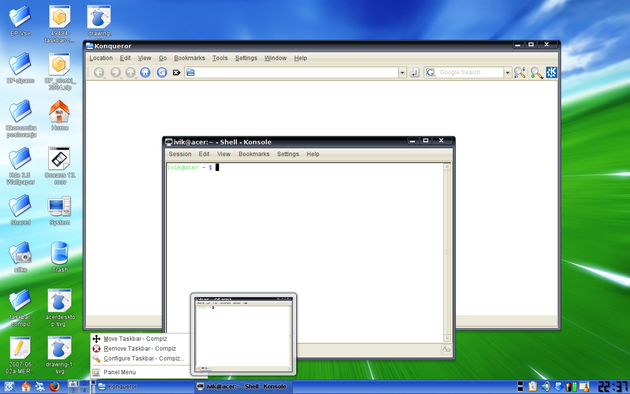Open the Location menu in Konqueror
This screenshot has height=394, width=630.
click(x=101, y=58)
